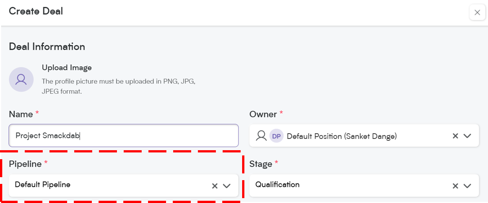Close the Create Deal dialog
The image size is (488, 203).
pyautogui.click(x=477, y=13)
